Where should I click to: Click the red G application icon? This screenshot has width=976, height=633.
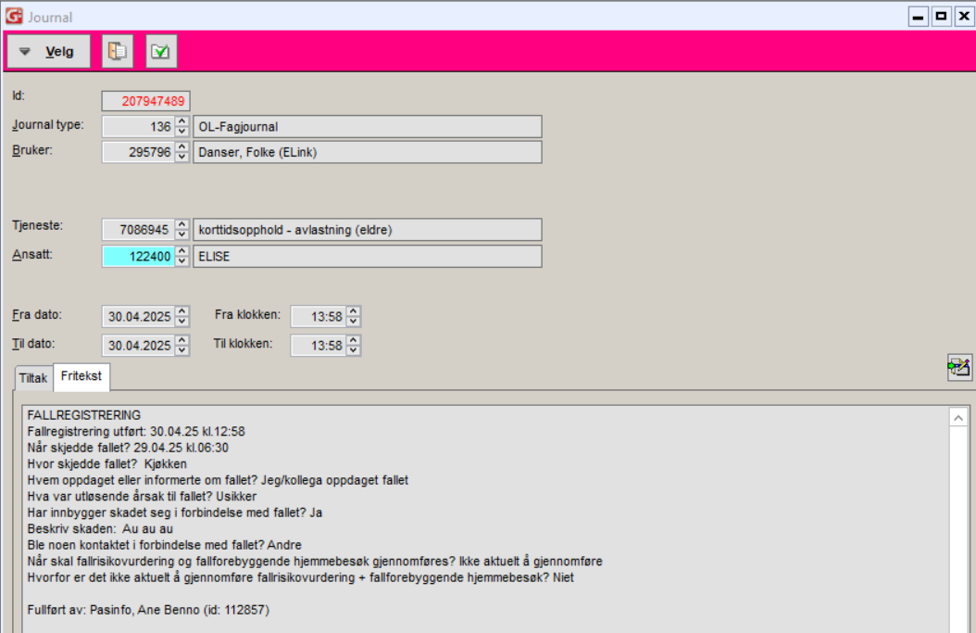click(x=14, y=16)
